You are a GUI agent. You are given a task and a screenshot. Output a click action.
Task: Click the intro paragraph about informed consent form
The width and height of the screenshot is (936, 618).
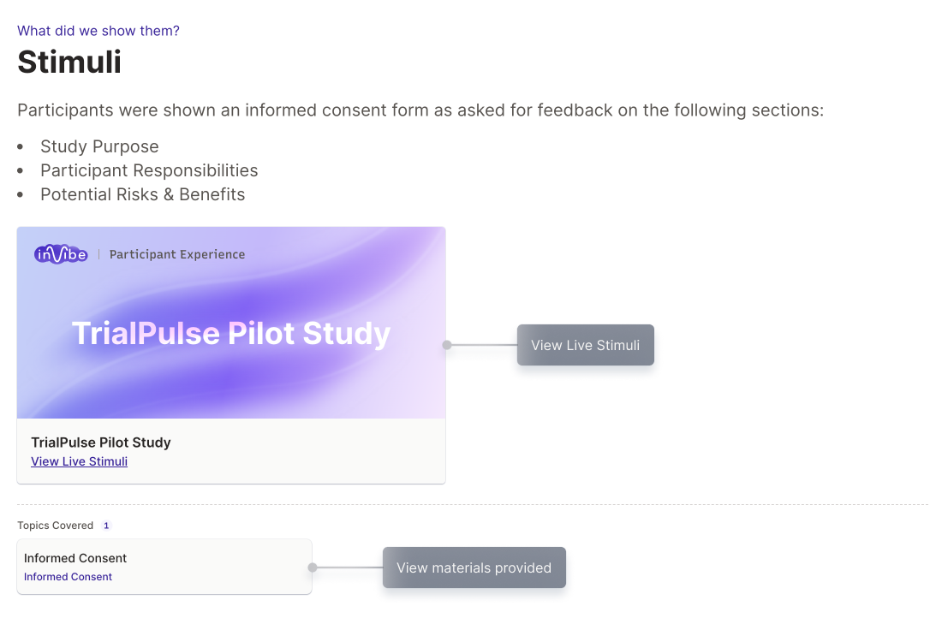pyautogui.click(x=420, y=110)
